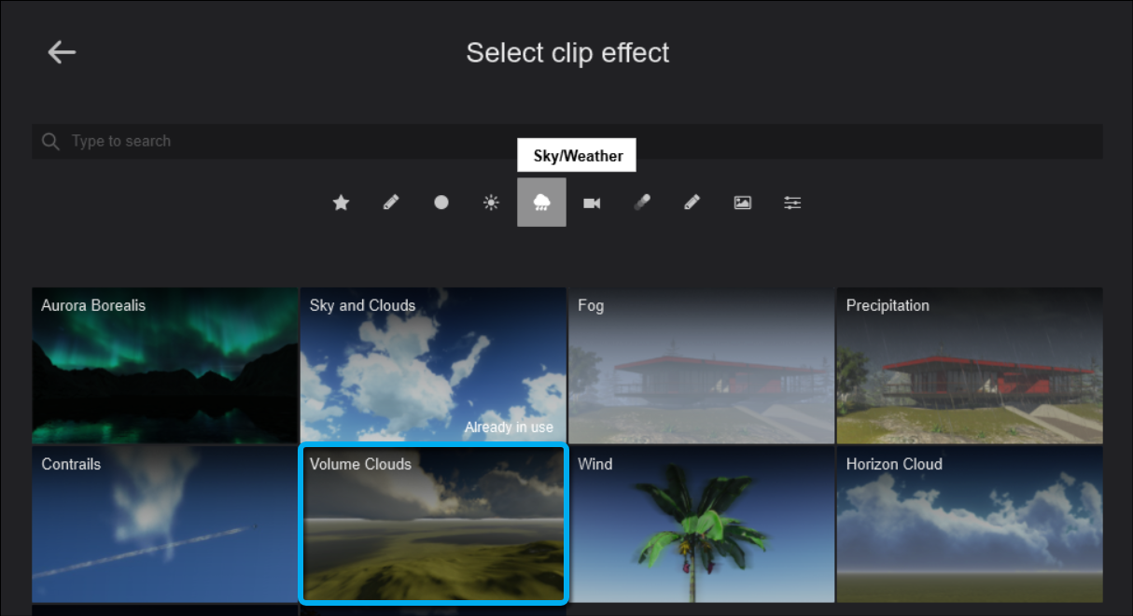Open the star favorites effect category
Viewport: 1133px width, 616px height.
tap(341, 203)
